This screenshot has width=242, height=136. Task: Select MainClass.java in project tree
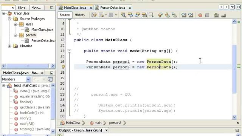tap(42, 29)
